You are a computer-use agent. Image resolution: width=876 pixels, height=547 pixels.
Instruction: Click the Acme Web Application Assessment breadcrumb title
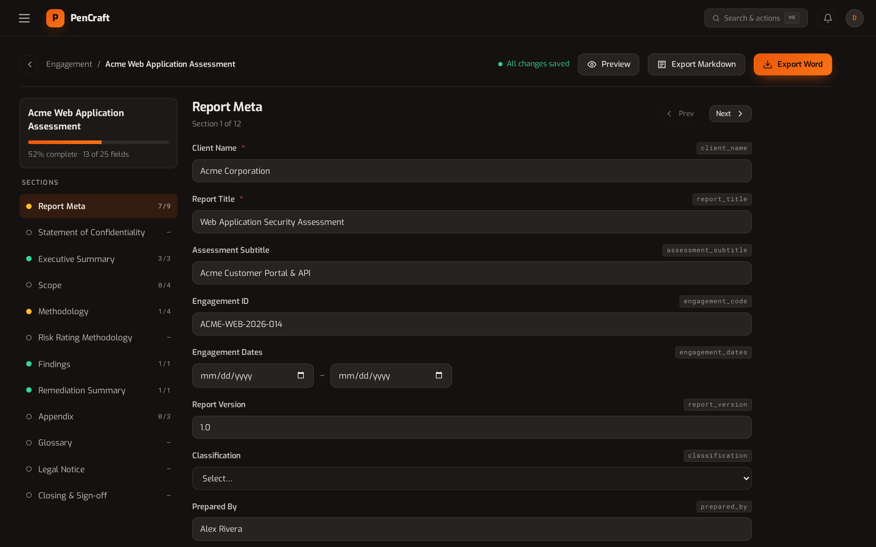pos(170,64)
